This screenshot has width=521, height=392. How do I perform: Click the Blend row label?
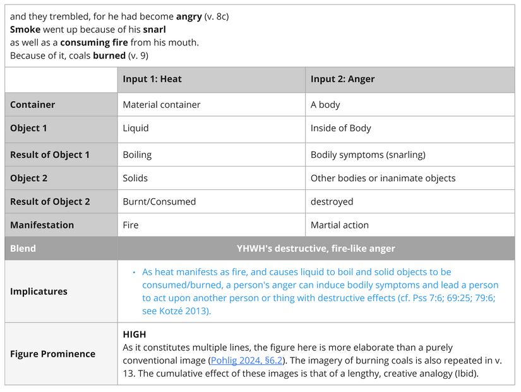pos(23,248)
